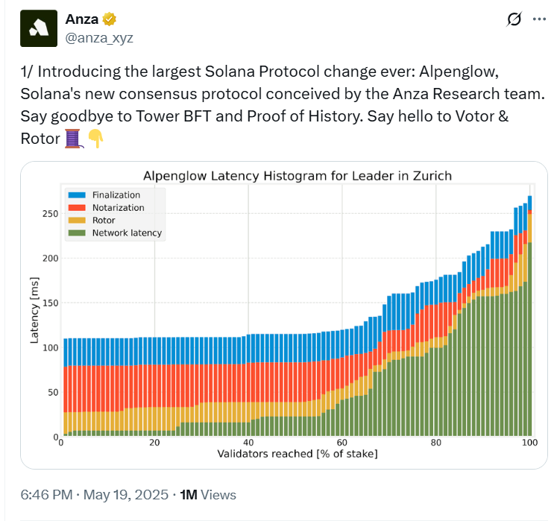Viewport: 557px width, 521px height.
Task: Open the three-dot More options menu
Action: pyautogui.click(x=539, y=19)
